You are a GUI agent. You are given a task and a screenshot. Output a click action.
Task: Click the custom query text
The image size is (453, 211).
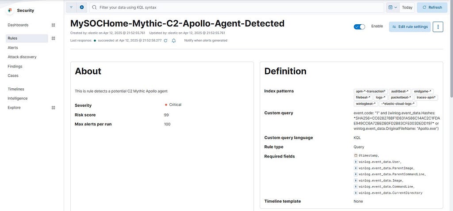coord(397,121)
